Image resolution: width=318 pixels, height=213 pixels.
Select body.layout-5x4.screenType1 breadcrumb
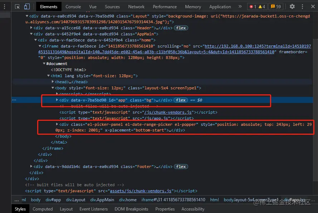tap(251, 200)
